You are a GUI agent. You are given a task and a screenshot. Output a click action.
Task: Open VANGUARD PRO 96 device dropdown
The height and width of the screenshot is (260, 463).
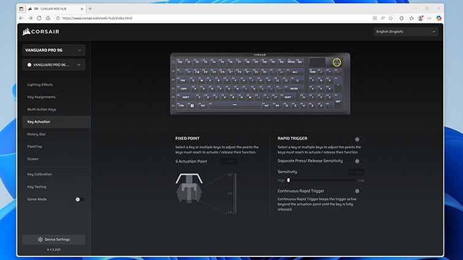[54, 50]
